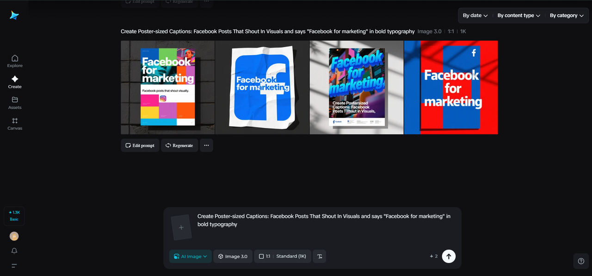Select the Create sidebar icon
Screen dimensions: 592x276
click(15, 81)
